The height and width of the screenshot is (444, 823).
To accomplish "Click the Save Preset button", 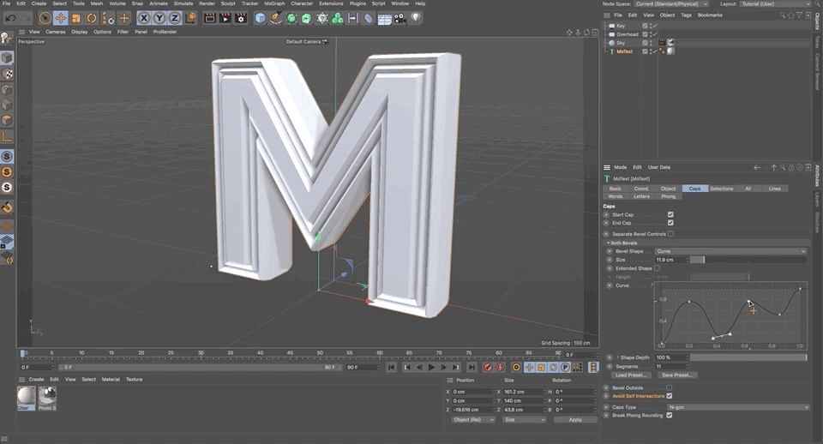I will (x=677, y=375).
